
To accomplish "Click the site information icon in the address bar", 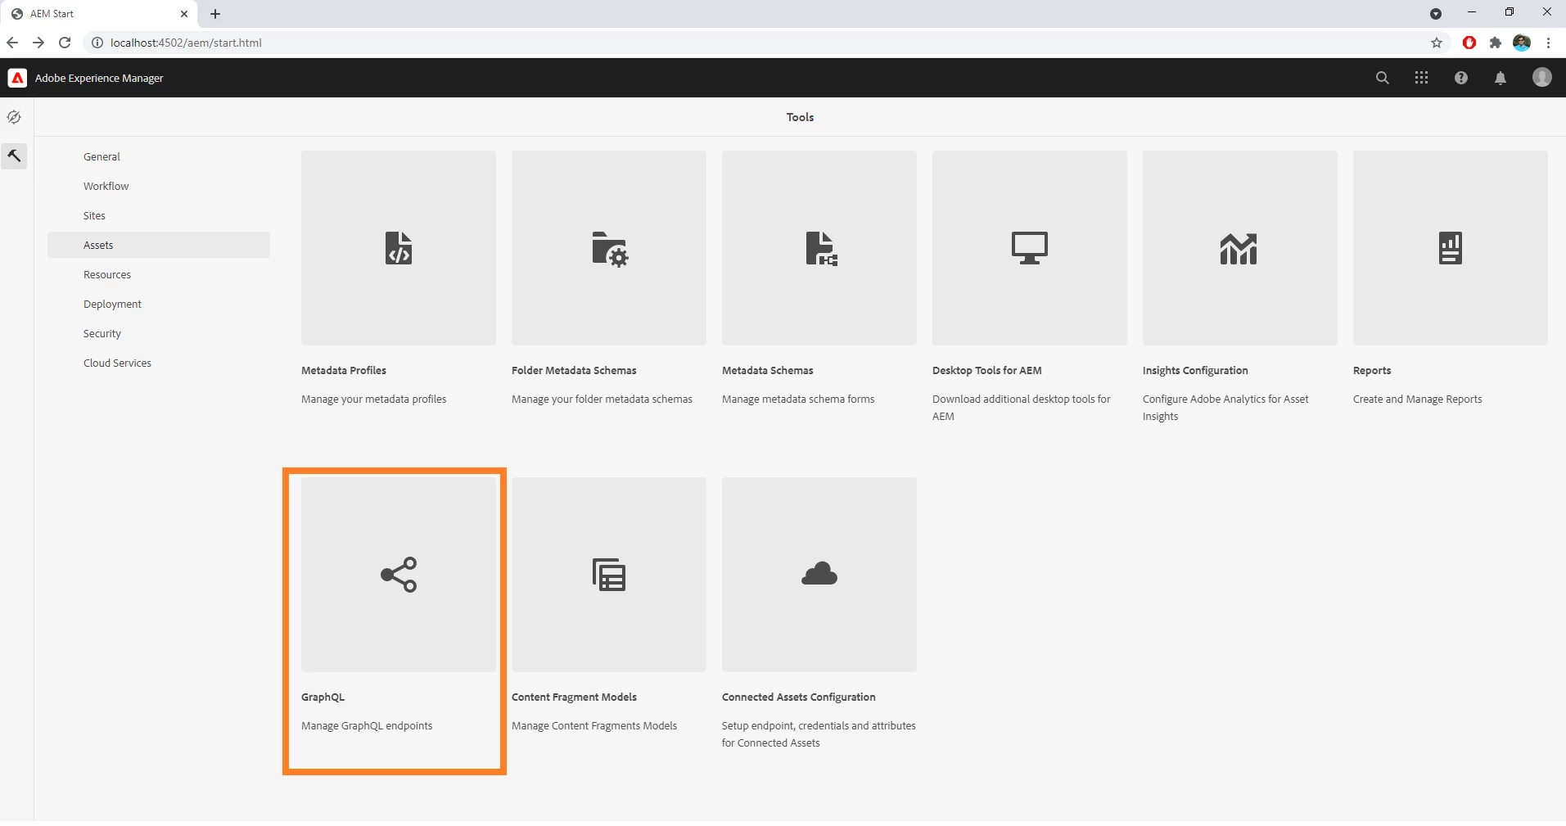I will (x=97, y=43).
